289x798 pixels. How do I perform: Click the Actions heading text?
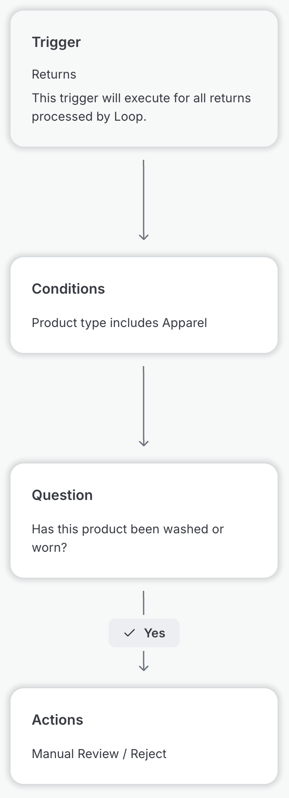tap(57, 720)
